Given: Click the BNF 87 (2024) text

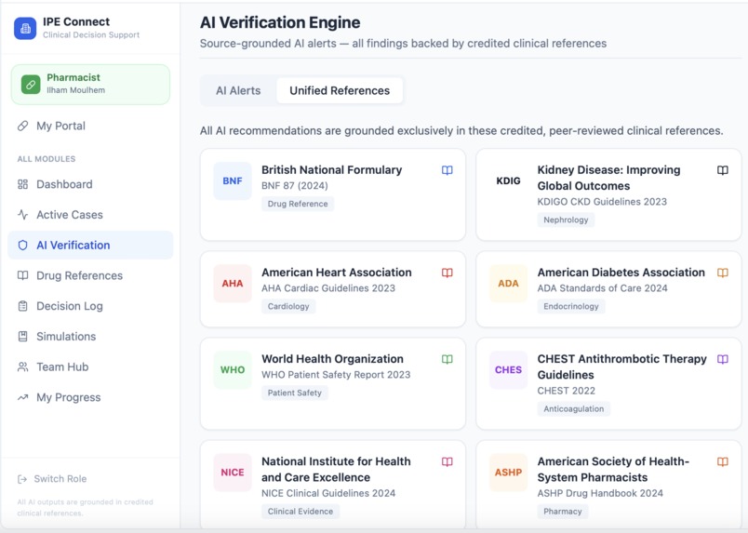Looking at the screenshot, I should coord(294,186).
